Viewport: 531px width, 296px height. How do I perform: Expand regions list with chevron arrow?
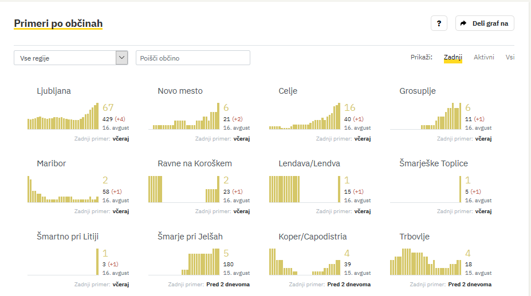(x=121, y=58)
